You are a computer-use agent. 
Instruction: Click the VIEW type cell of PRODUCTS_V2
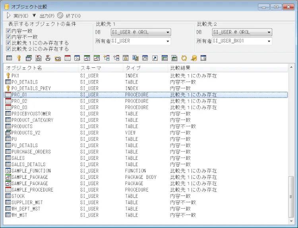point(130,132)
